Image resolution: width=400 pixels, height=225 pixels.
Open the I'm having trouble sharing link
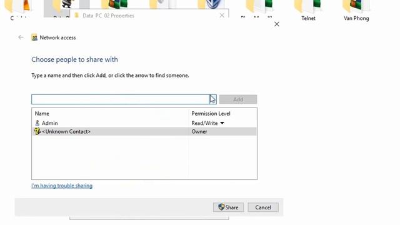pos(62,186)
